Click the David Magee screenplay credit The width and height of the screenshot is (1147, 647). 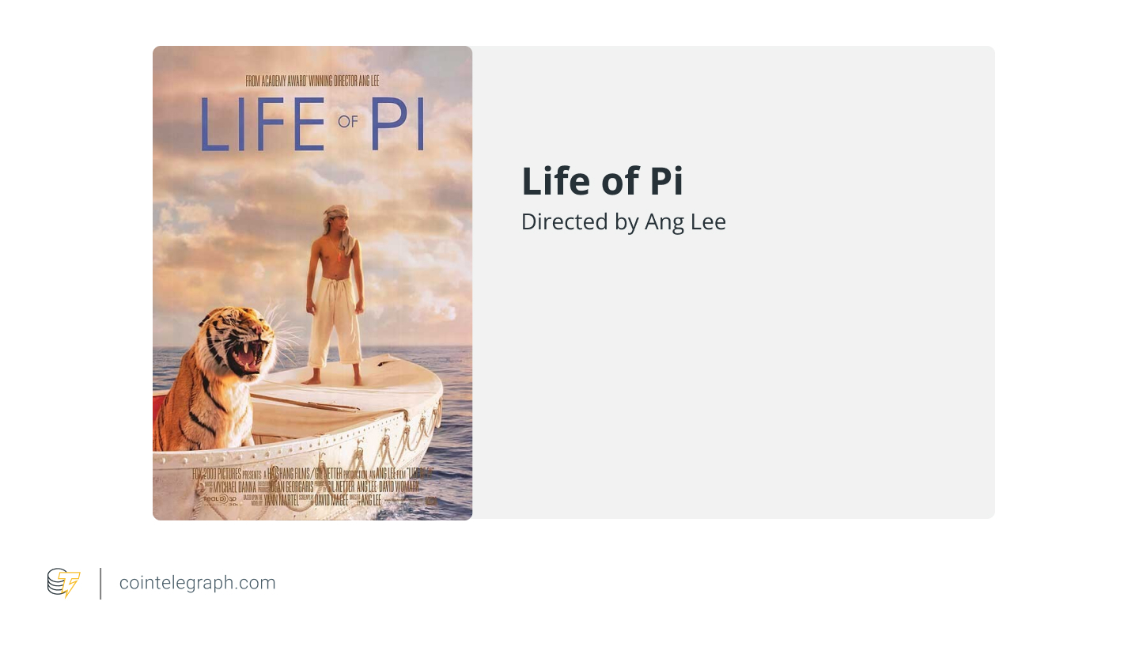click(x=331, y=500)
